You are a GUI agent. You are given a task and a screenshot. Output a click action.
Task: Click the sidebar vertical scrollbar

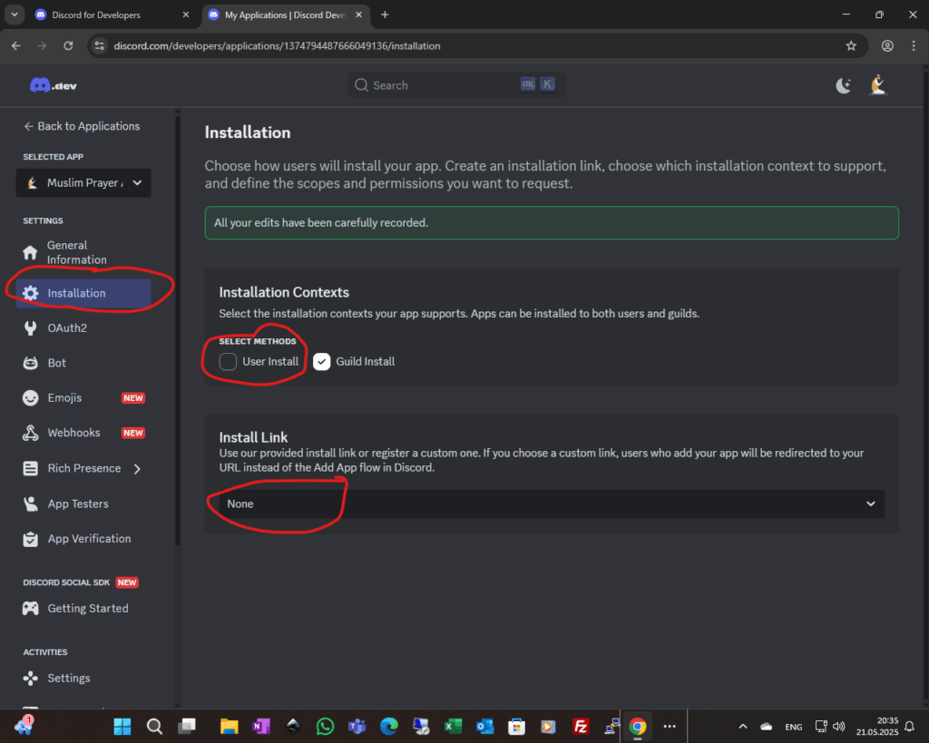click(x=177, y=328)
